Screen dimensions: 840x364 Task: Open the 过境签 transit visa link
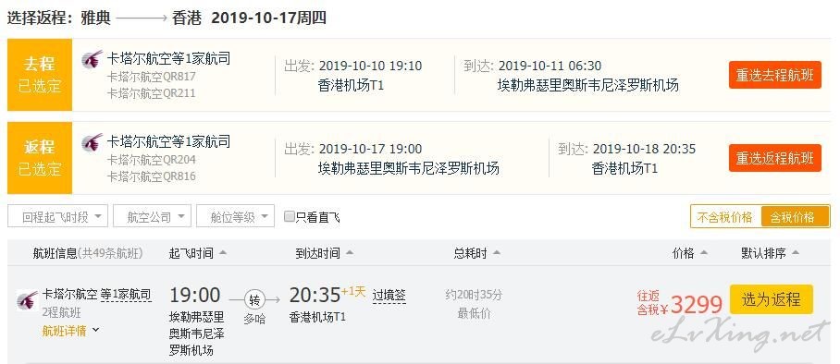point(389,295)
